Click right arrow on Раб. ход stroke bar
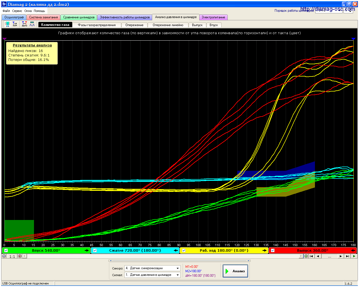Viewport: 359px width, 287px height. [x=265, y=251]
